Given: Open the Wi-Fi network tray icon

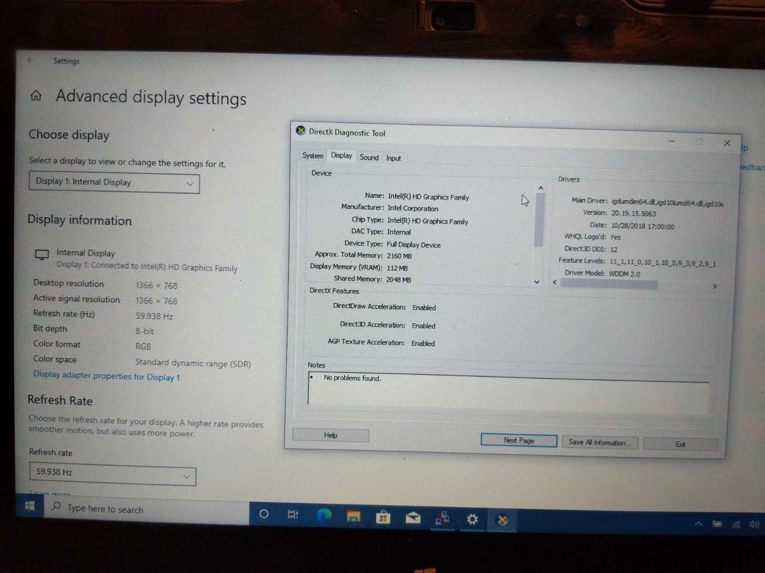Looking at the screenshot, I should (736, 525).
